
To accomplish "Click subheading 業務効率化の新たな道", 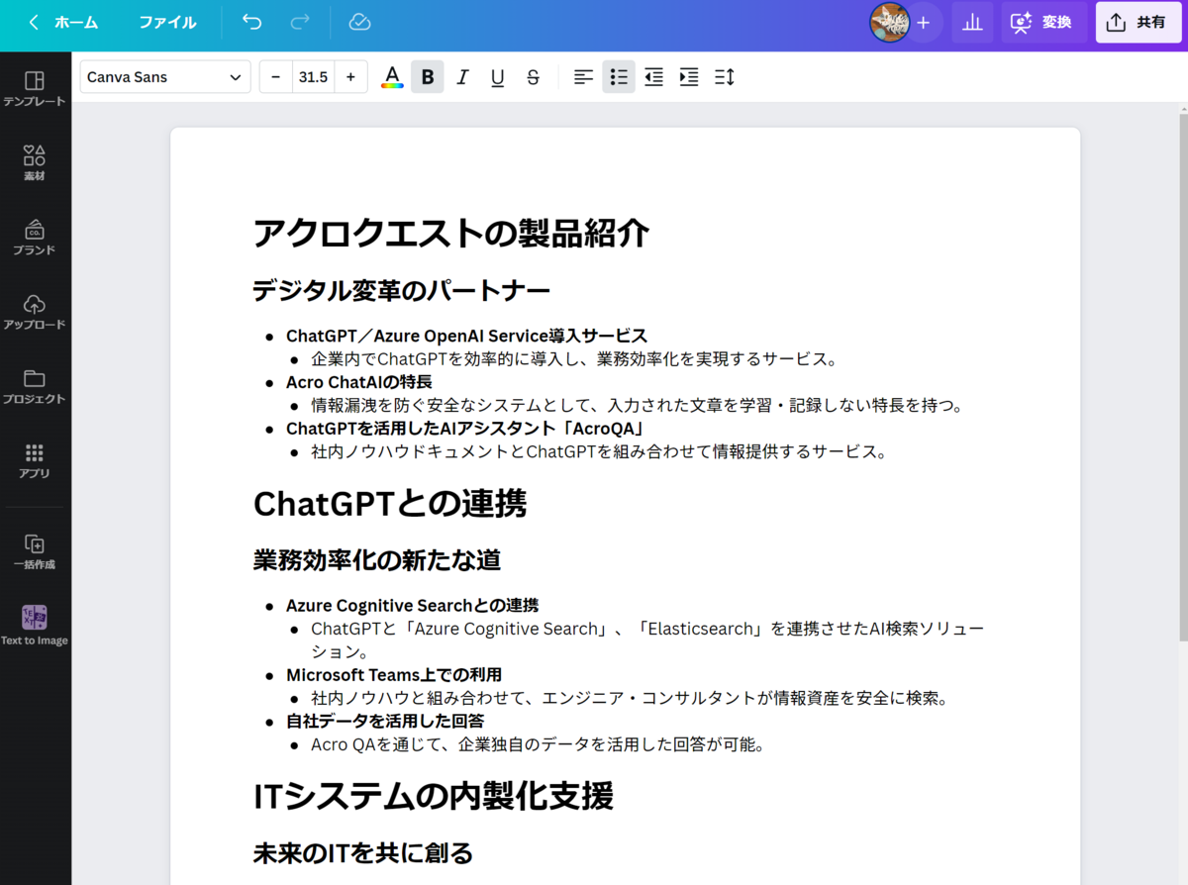I will 377,559.
